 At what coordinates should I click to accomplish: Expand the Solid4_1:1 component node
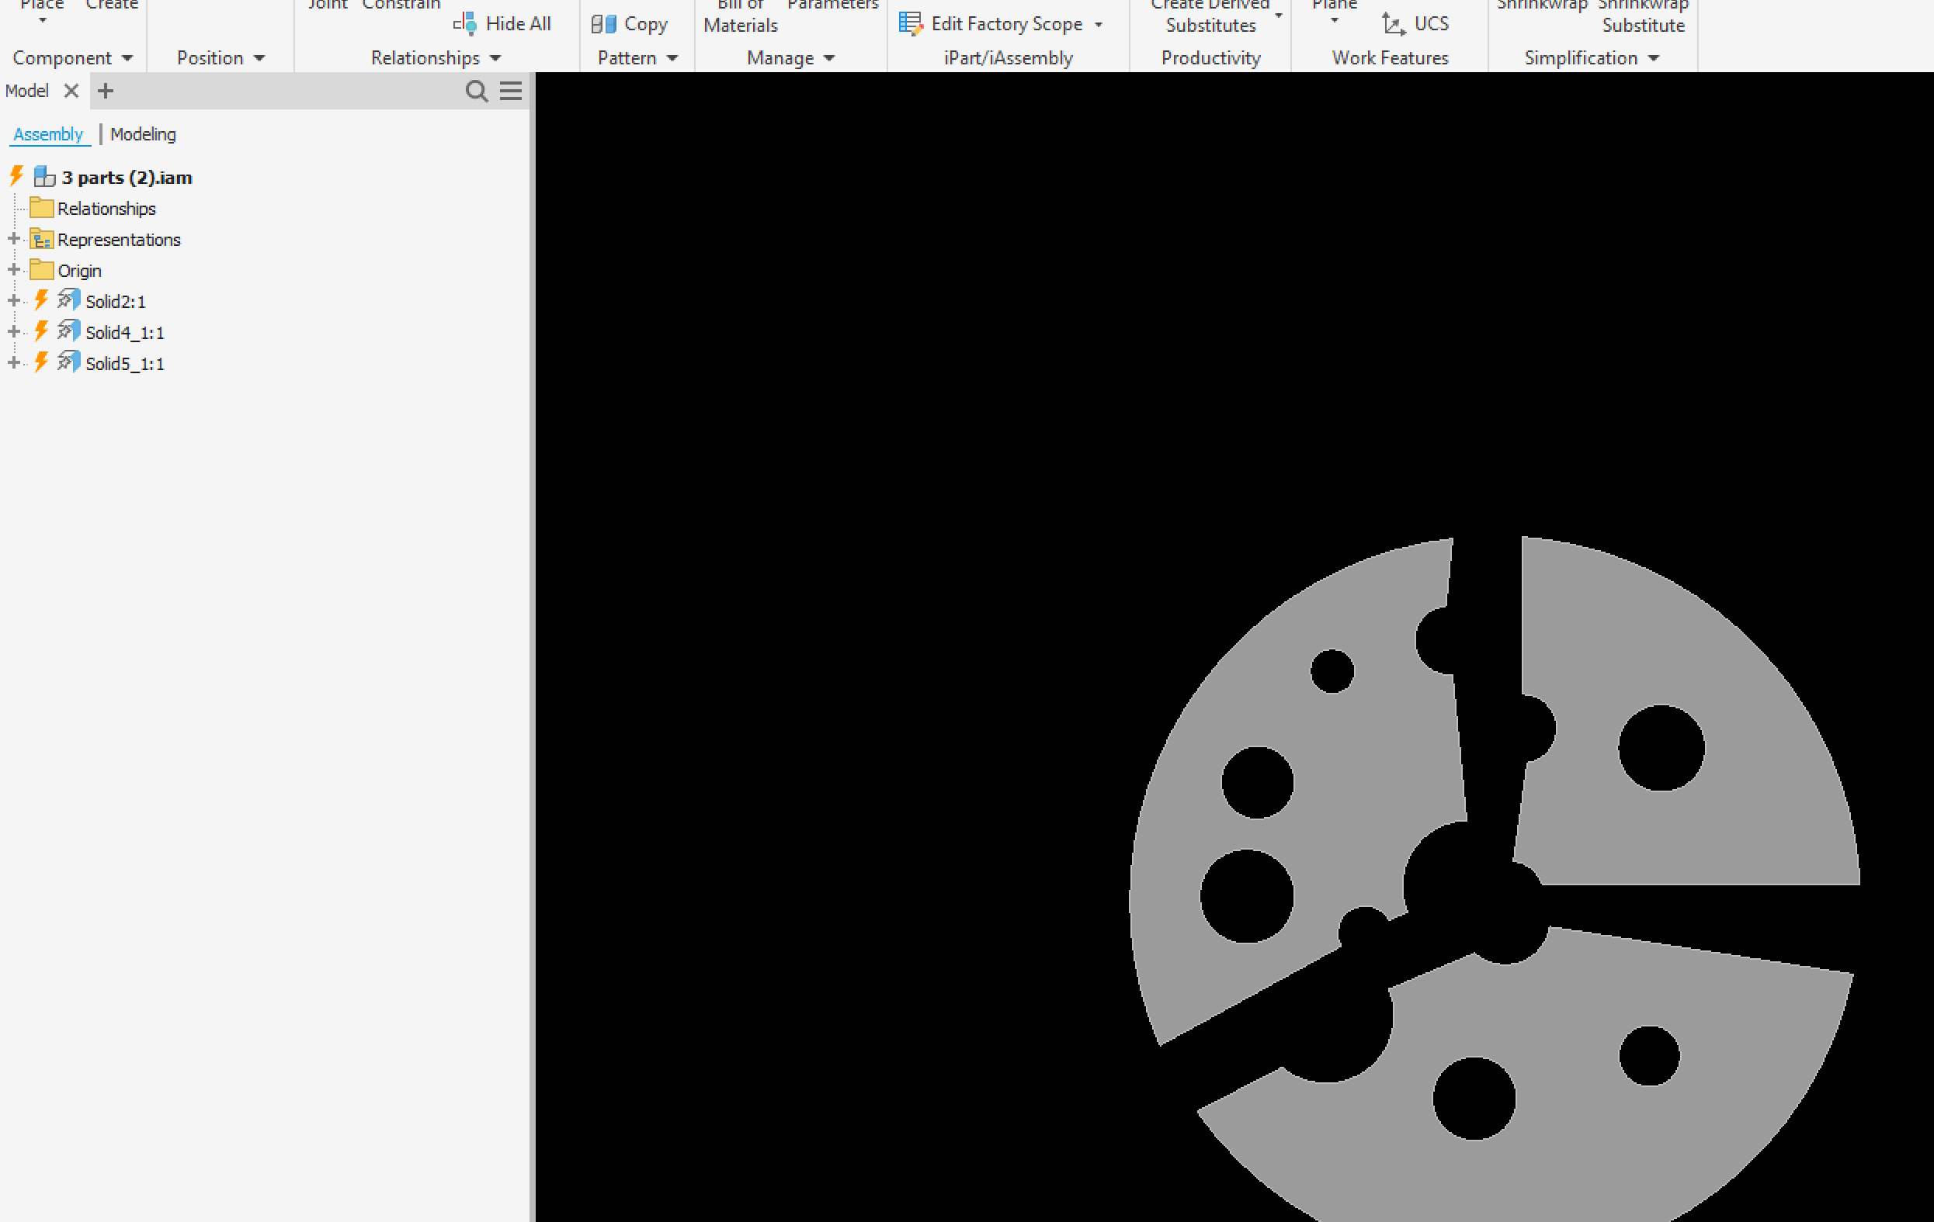pyautogui.click(x=14, y=331)
